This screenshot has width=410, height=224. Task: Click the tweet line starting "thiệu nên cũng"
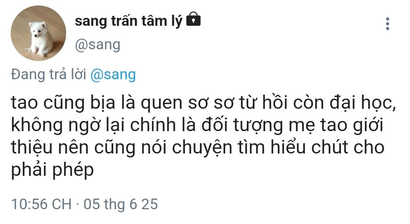197,148
